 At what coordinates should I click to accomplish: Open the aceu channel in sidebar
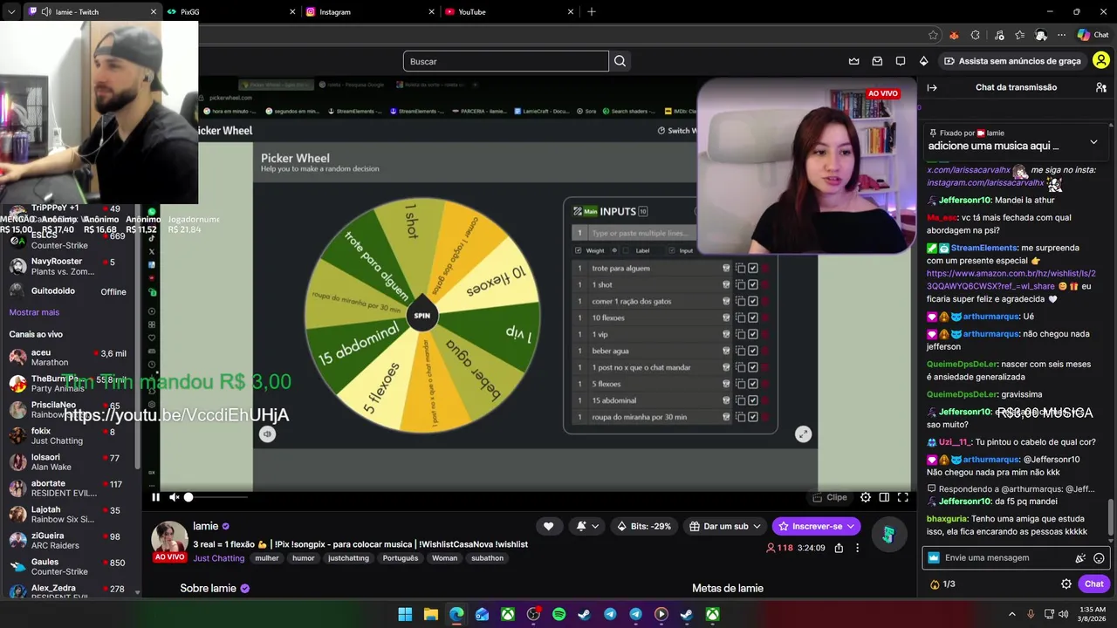coord(70,358)
